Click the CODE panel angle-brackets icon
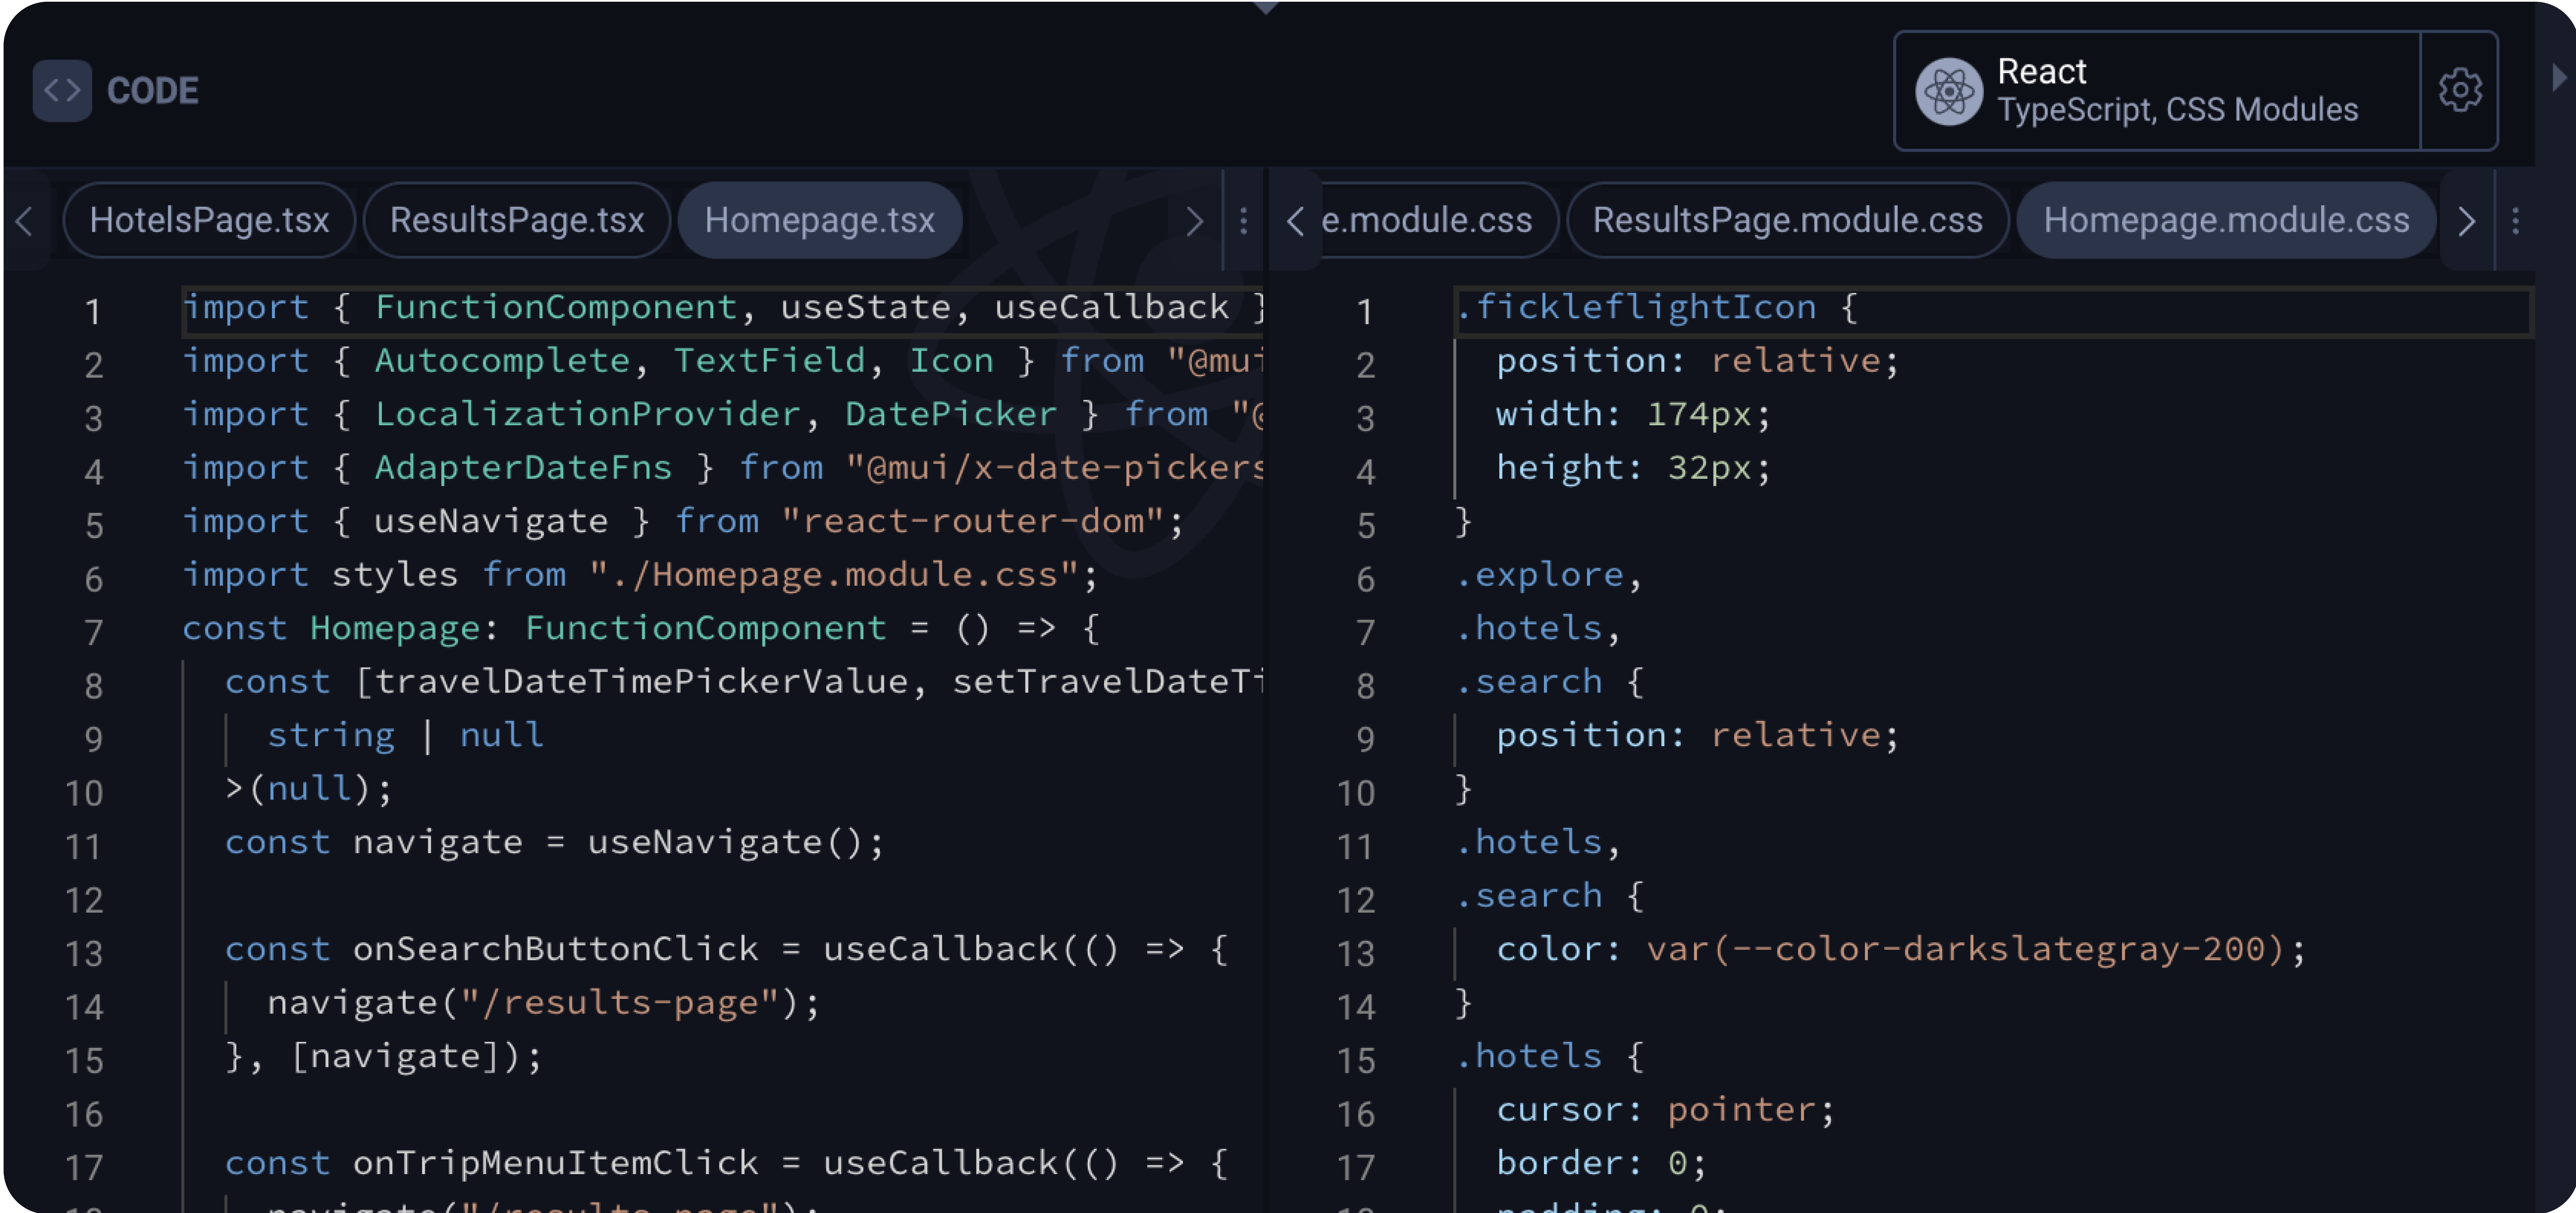The width and height of the screenshot is (2576, 1213). 62,90
